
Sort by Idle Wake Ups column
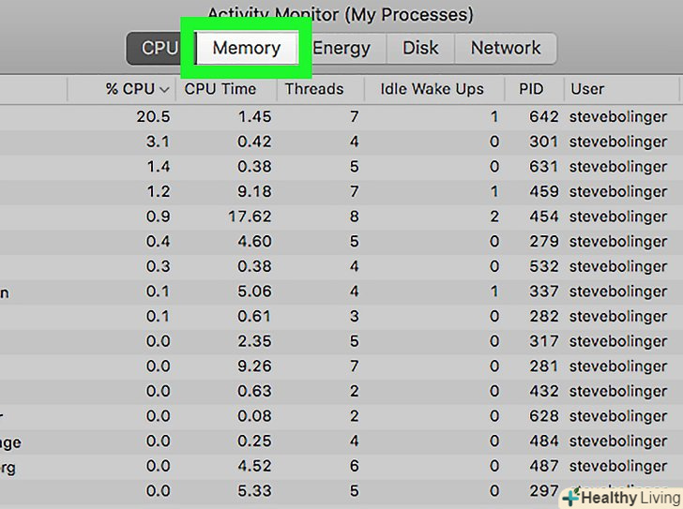(432, 90)
